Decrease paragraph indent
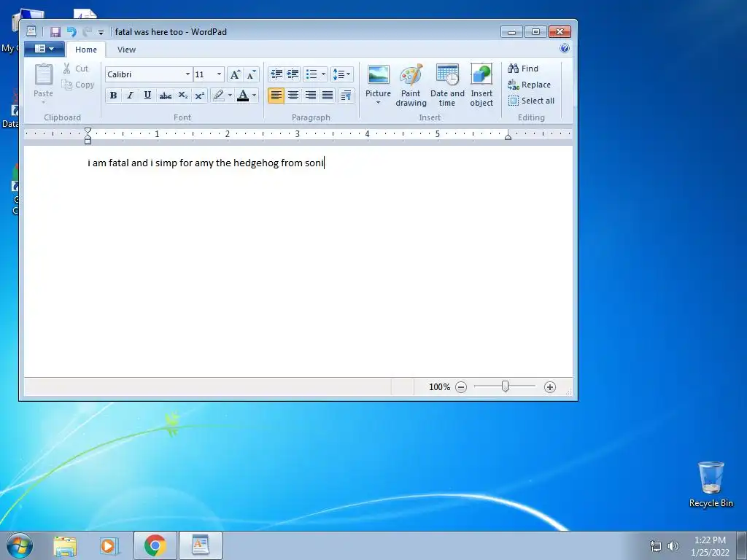This screenshot has height=560, width=747. point(276,74)
